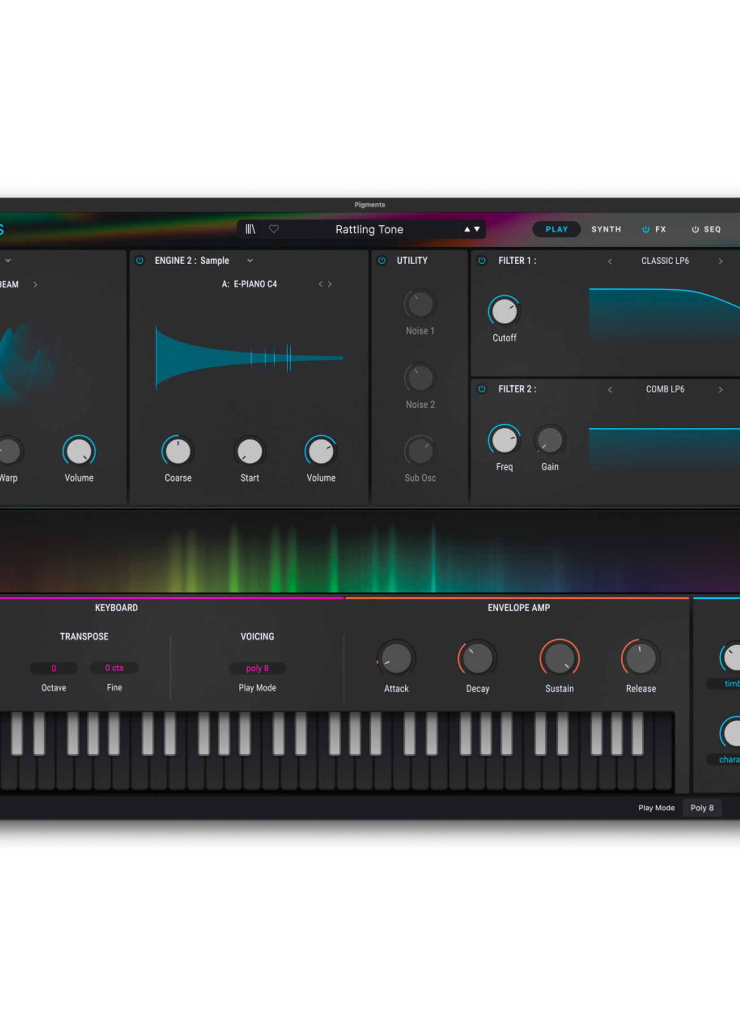The width and height of the screenshot is (740, 1036).
Task: Click the Noise 1 knob
Action: (x=420, y=304)
